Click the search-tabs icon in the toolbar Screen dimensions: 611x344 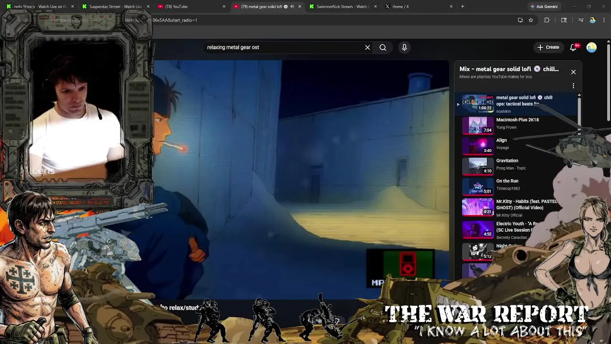564,20
